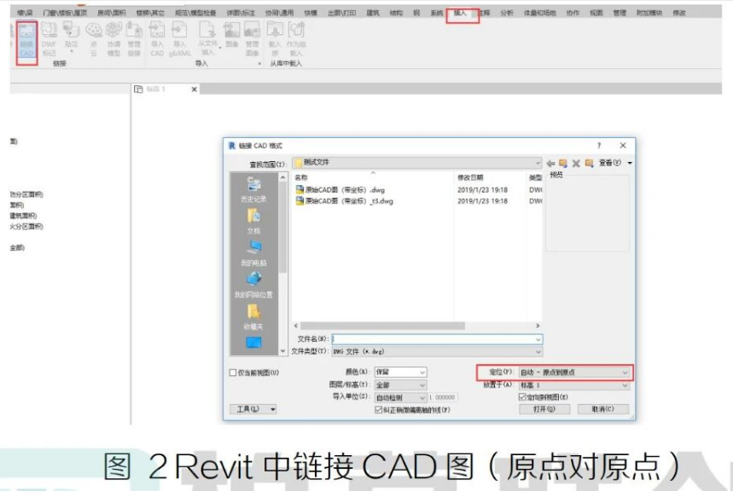Switch to the 分析 ribbon tab
This screenshot has width=733, height=491.
click(x=507, y=13)
